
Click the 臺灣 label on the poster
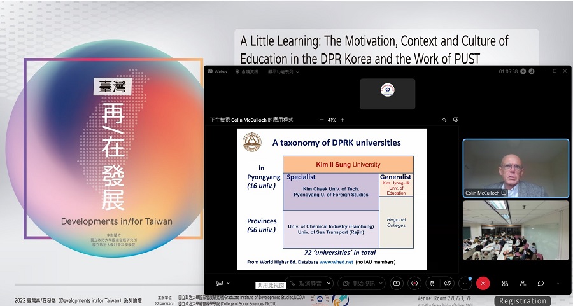click(112, 87)
